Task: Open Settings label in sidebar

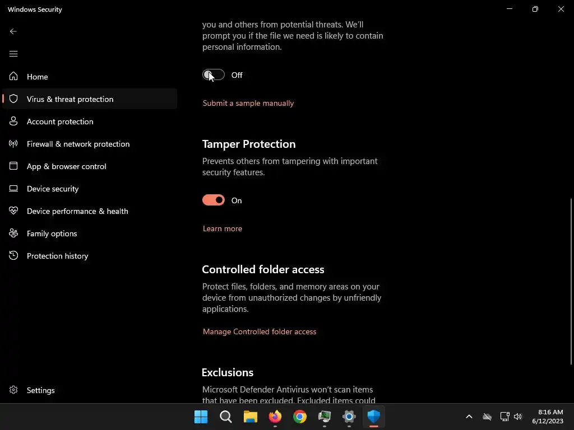Action: click(x=40, y=390)
